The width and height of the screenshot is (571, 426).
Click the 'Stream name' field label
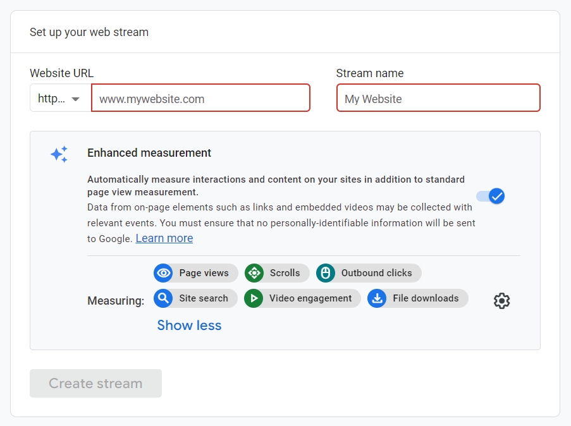tap(370, 73)
